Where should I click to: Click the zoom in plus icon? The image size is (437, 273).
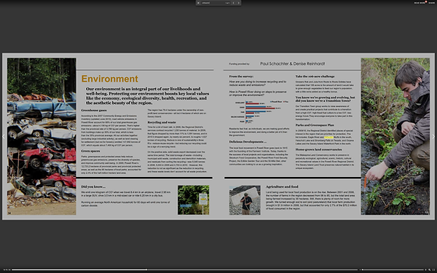click(x=425, y=269)
